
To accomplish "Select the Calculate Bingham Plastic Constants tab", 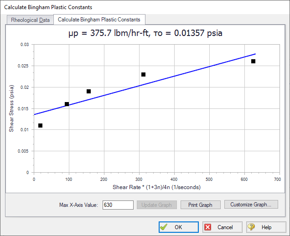I will point(99,20).
